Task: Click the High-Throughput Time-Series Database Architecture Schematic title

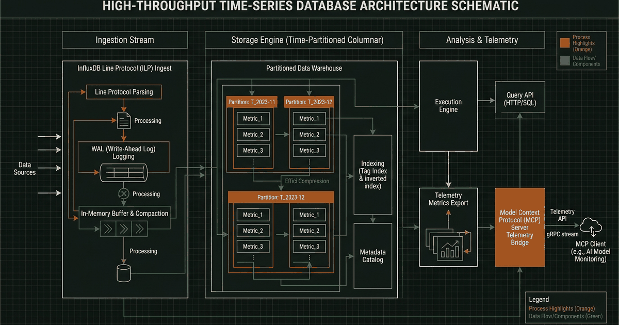Action: click(311, 7)
